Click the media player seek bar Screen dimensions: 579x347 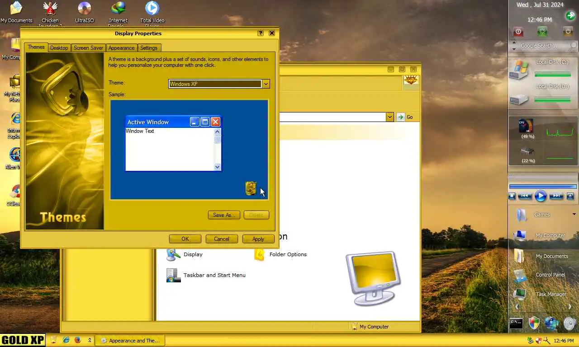[543, 187]
